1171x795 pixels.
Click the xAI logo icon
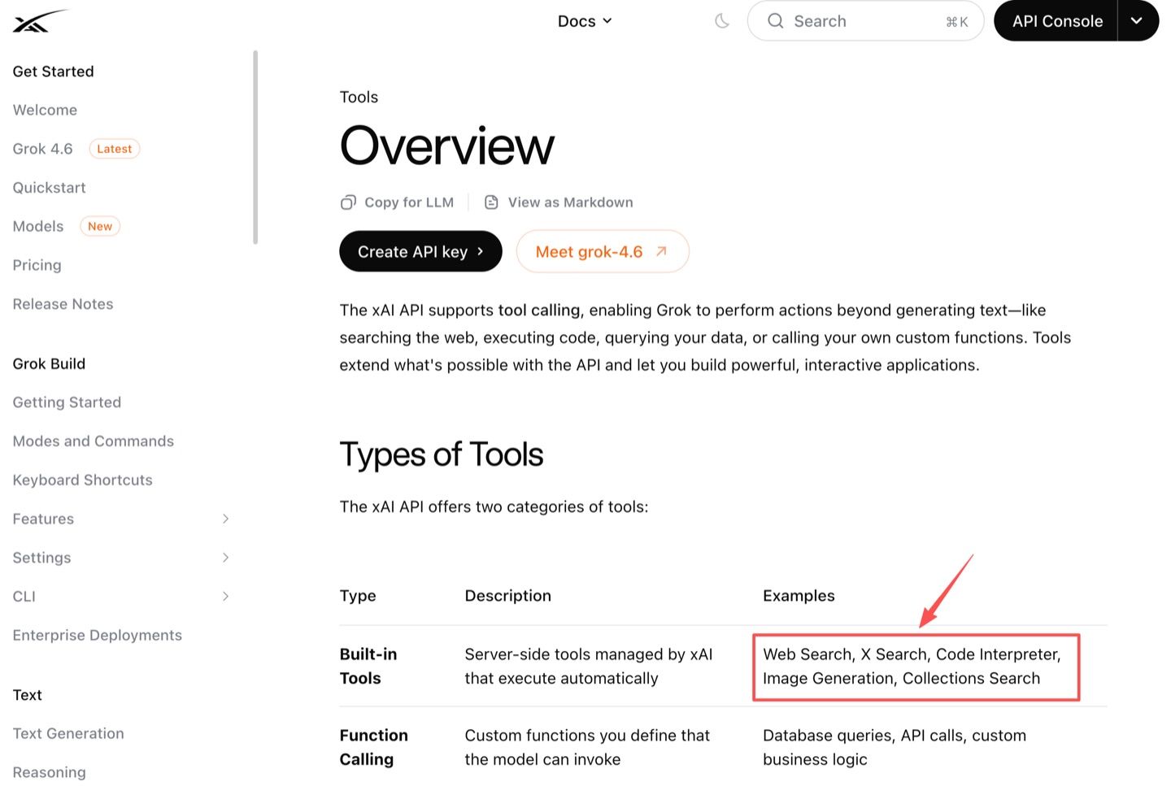[39, 21]
